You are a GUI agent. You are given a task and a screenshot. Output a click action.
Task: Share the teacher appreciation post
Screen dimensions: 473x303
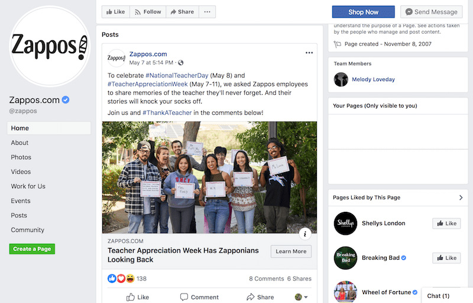(x=260, y=297)
